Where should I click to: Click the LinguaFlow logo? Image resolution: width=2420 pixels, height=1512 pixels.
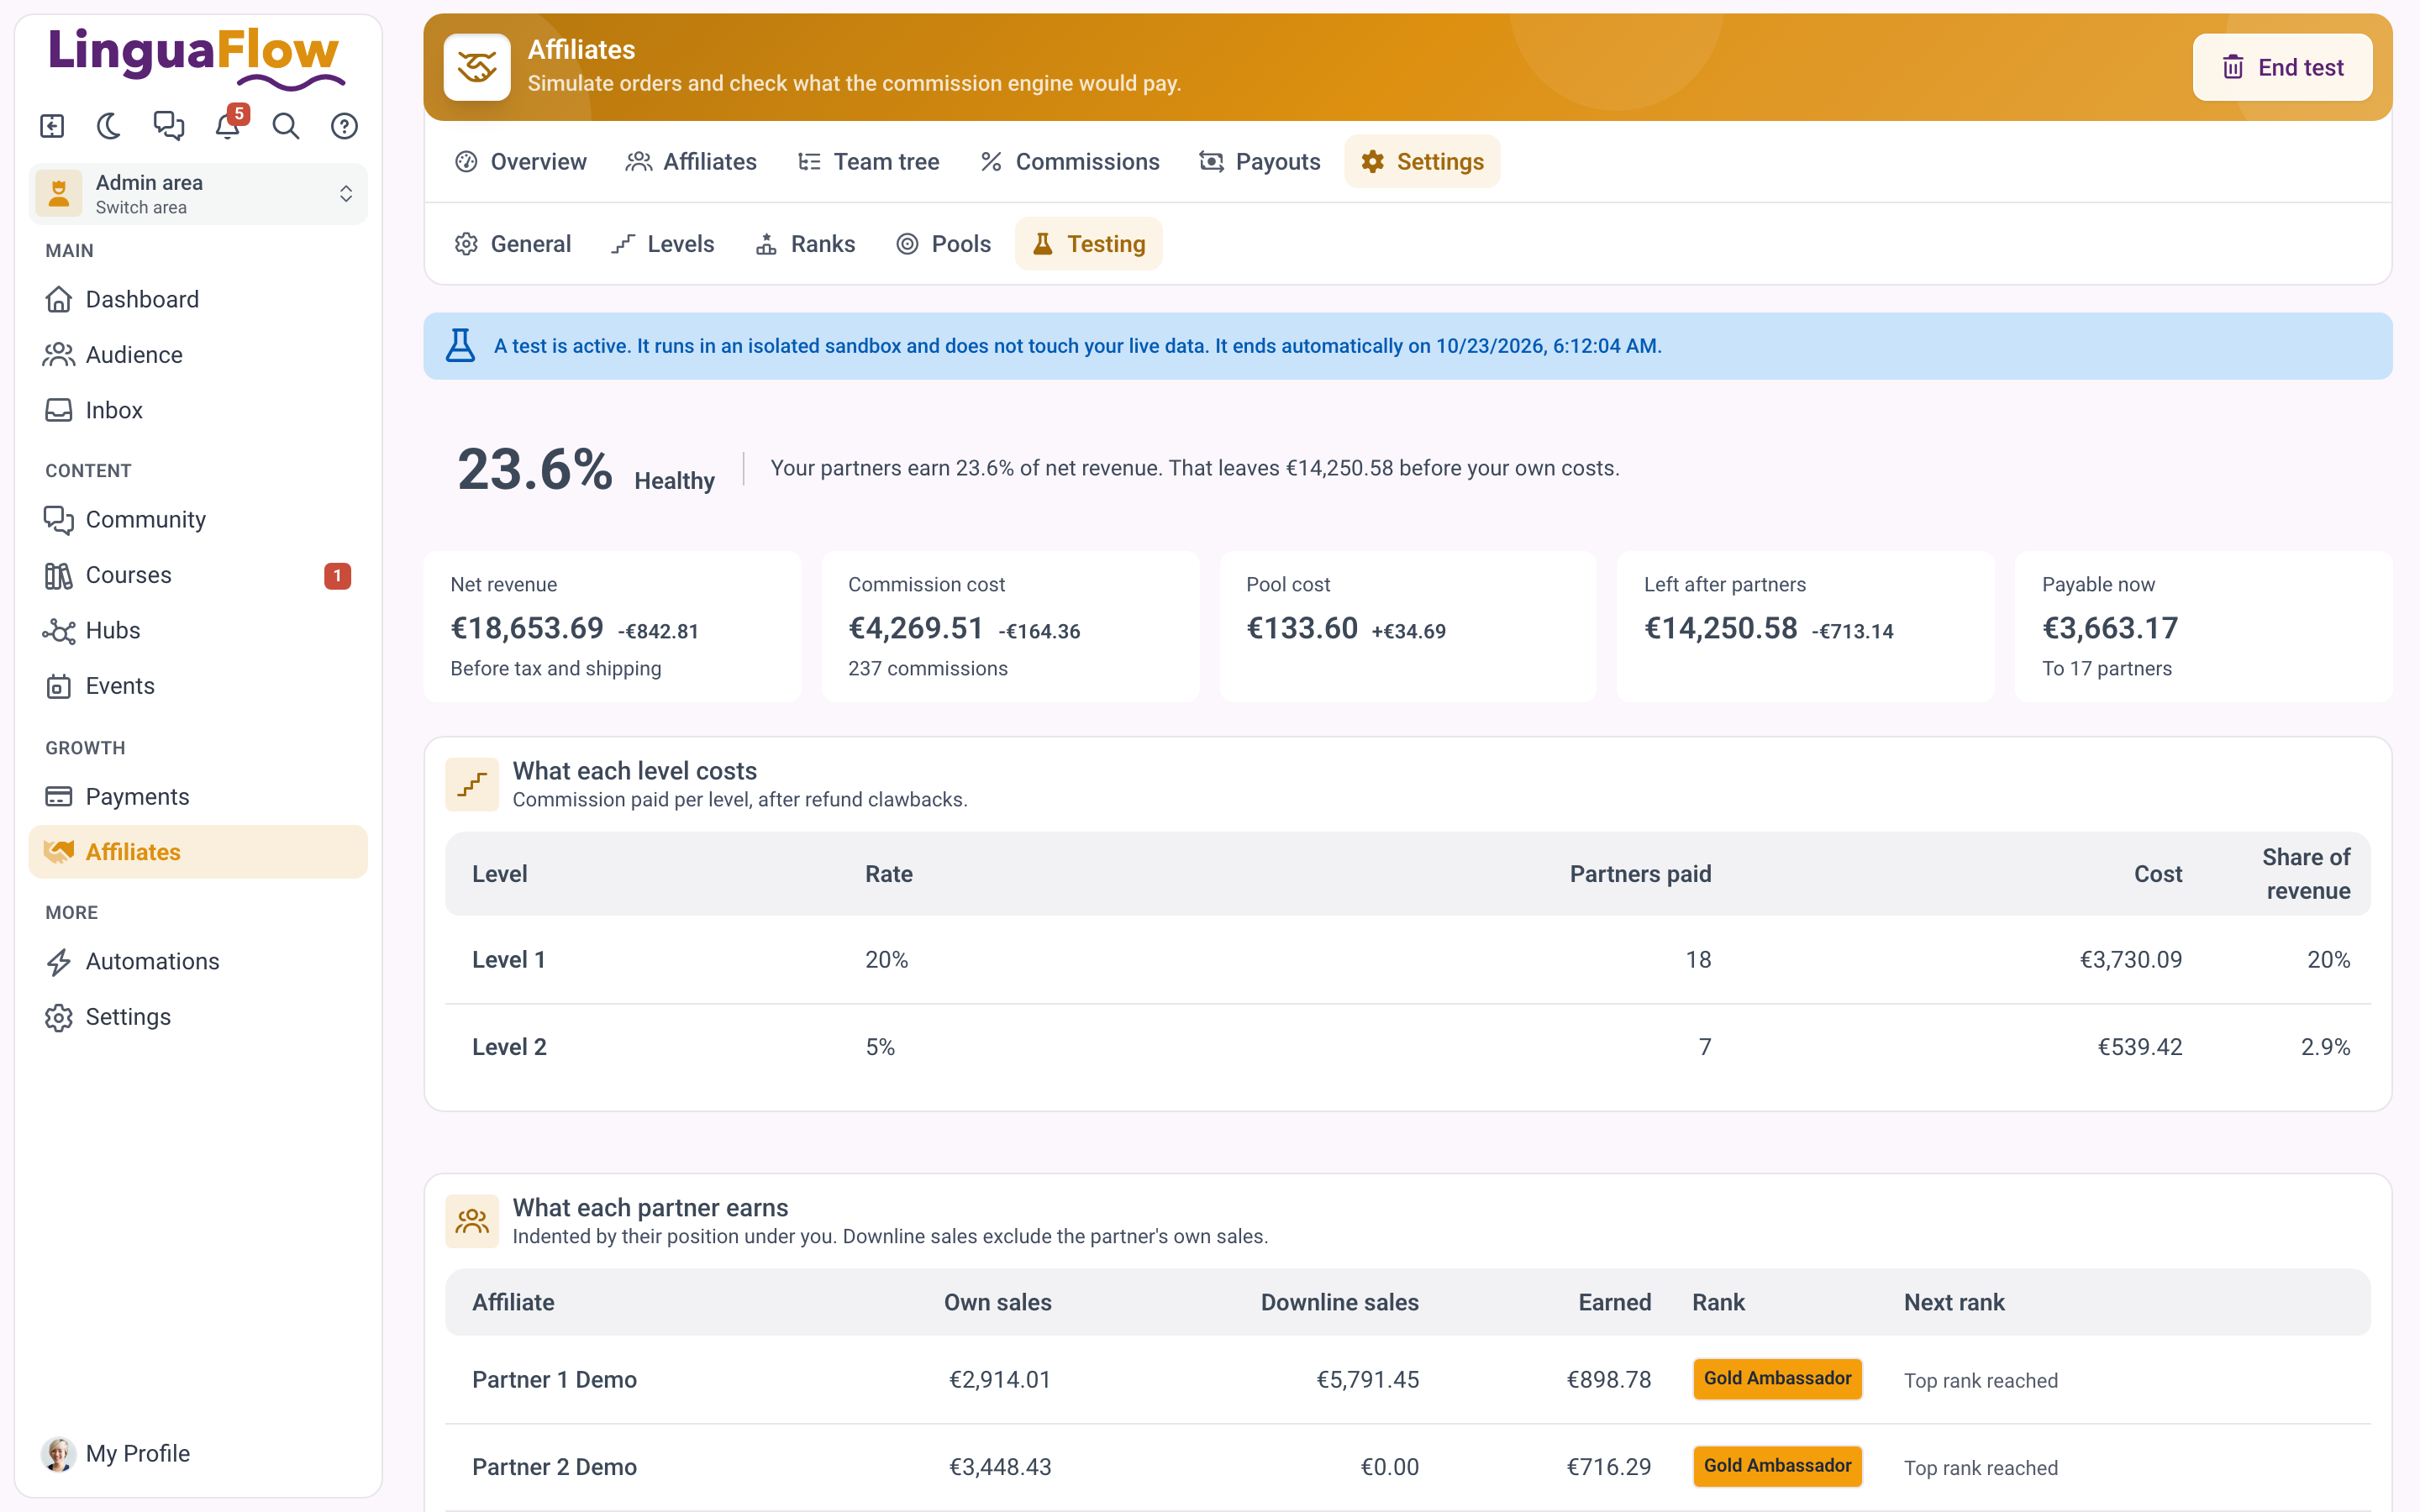click(197, 57)
